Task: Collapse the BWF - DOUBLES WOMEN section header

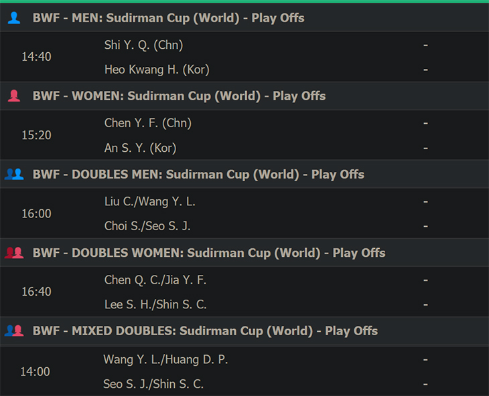Action: pos(244,252)
